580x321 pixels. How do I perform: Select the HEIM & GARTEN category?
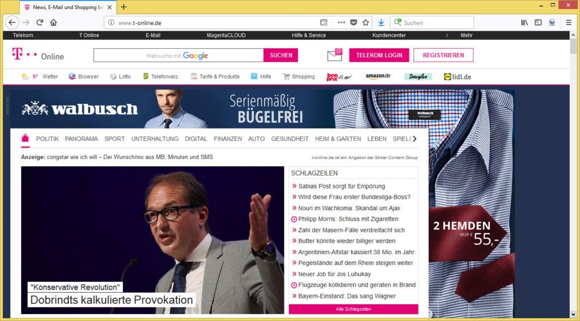tap(338, 139)
